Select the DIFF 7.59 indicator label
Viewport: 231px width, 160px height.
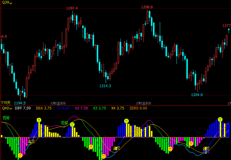coord(23,108)
